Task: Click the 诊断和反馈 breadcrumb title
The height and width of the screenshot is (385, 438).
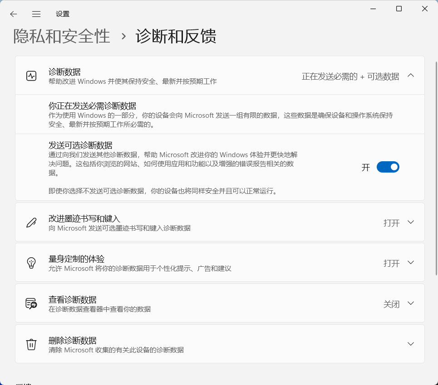Action: pos(176,36)
